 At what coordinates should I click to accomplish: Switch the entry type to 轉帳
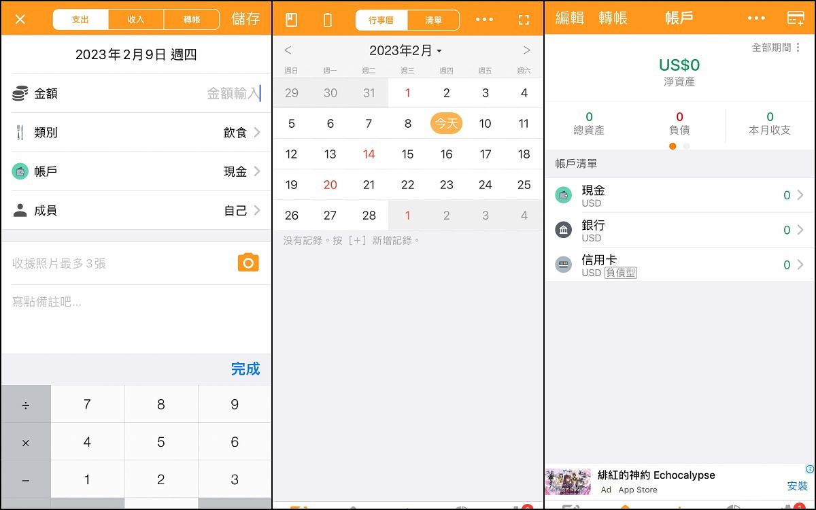pyautogui.click(x=190, y=20)
